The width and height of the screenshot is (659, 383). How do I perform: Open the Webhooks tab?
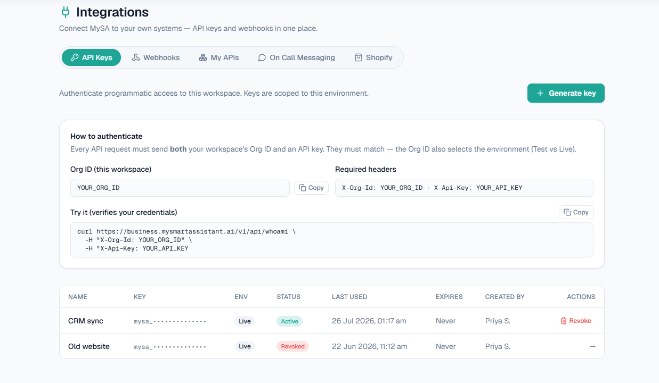tap(156, 57)
